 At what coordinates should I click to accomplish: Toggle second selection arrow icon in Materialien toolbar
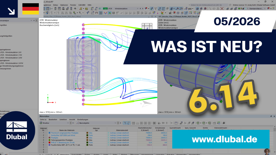click(129, 123)
